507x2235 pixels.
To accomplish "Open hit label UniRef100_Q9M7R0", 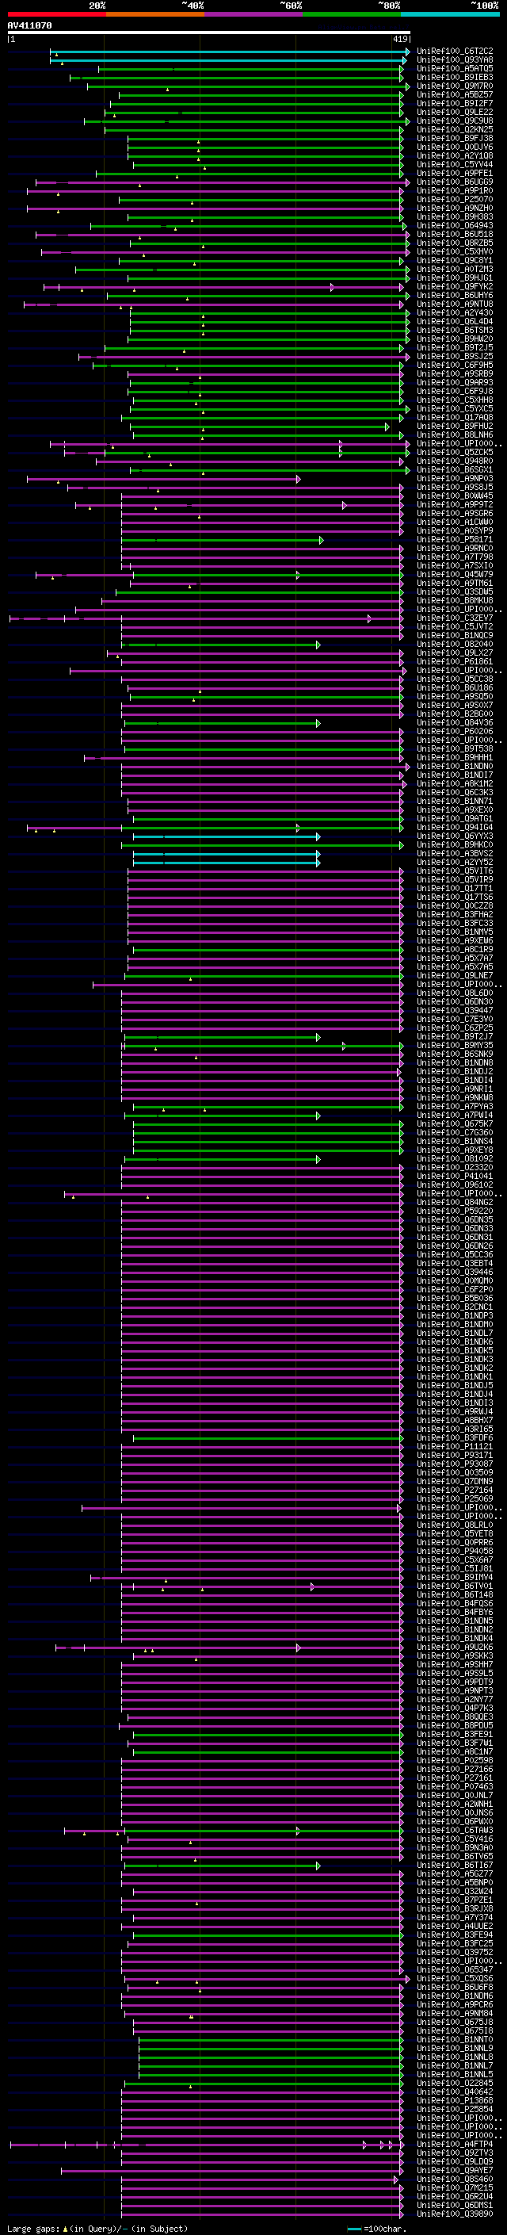I will [455, 86].
